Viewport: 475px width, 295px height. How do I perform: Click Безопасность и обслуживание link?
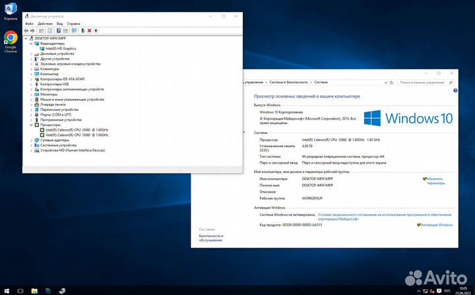tap(211, 238)
